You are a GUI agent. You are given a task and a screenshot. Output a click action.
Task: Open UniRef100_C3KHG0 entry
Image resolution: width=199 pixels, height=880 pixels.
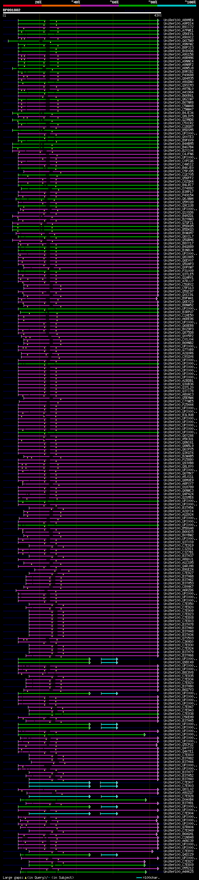[x=178, y=642]
